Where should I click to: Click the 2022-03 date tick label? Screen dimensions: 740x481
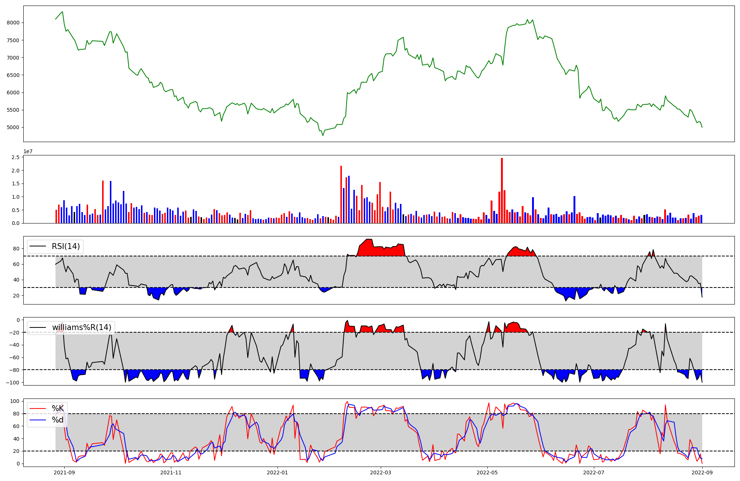pyautogui.click(x=380, y=472)
